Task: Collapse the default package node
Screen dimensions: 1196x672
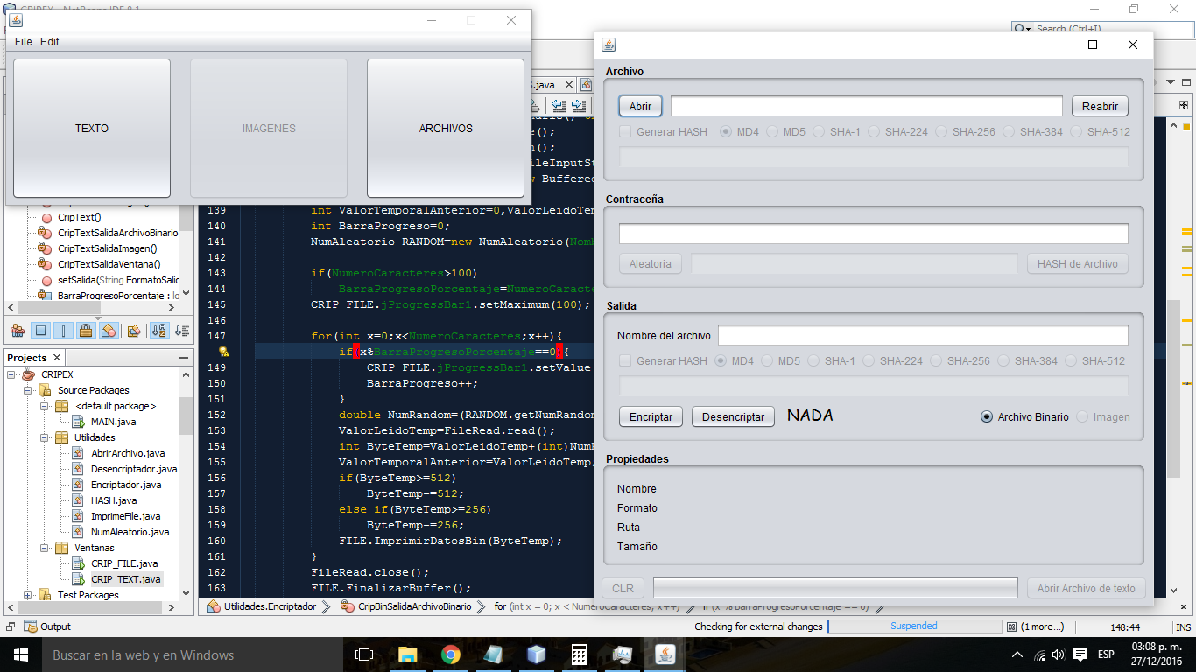Action: pos(44,406)
